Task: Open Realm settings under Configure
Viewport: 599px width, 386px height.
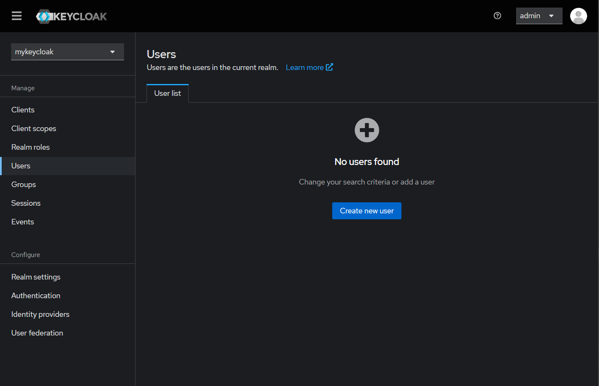Action: pyautogui.click(x=36, y=277)
